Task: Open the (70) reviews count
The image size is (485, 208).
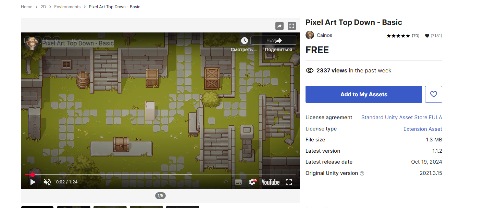Action: [x=415, y=36]
